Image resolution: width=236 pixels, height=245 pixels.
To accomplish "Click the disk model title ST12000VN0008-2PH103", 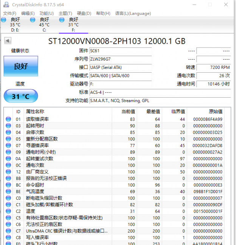I will click(x=95, y=41).
